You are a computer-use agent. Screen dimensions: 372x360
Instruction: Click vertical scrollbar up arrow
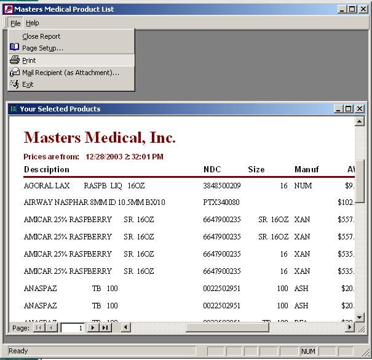click(360, 122)
